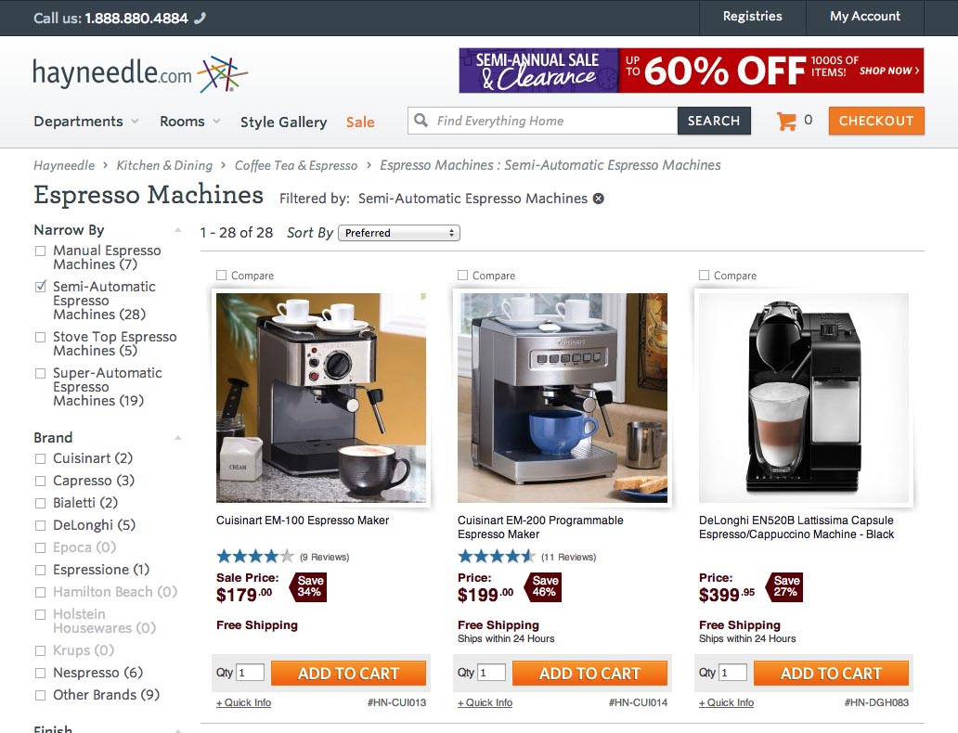Click the Find Everything Home search field

(555, 121)
